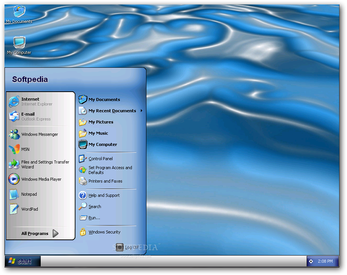
Task: Expand the My Recent Documents submenu arrow
Action: click(x=142, y=111)
